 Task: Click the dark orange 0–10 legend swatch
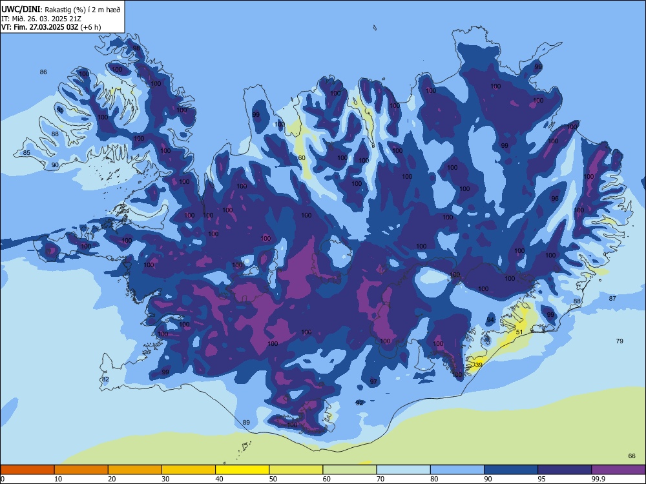click(x=27, y=470)
